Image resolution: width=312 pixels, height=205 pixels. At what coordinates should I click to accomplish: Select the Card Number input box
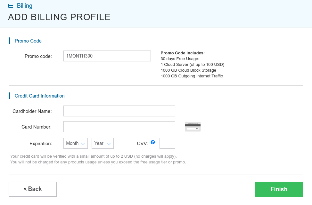119,127
